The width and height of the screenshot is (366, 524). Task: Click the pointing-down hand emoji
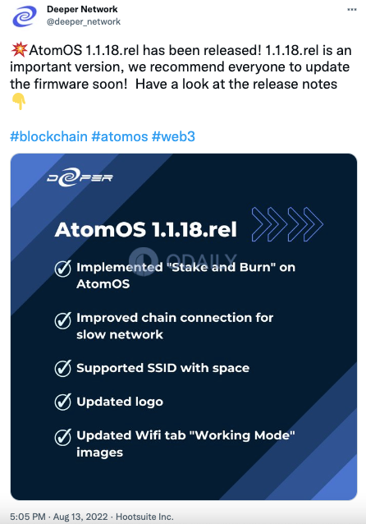click(19, 102)
